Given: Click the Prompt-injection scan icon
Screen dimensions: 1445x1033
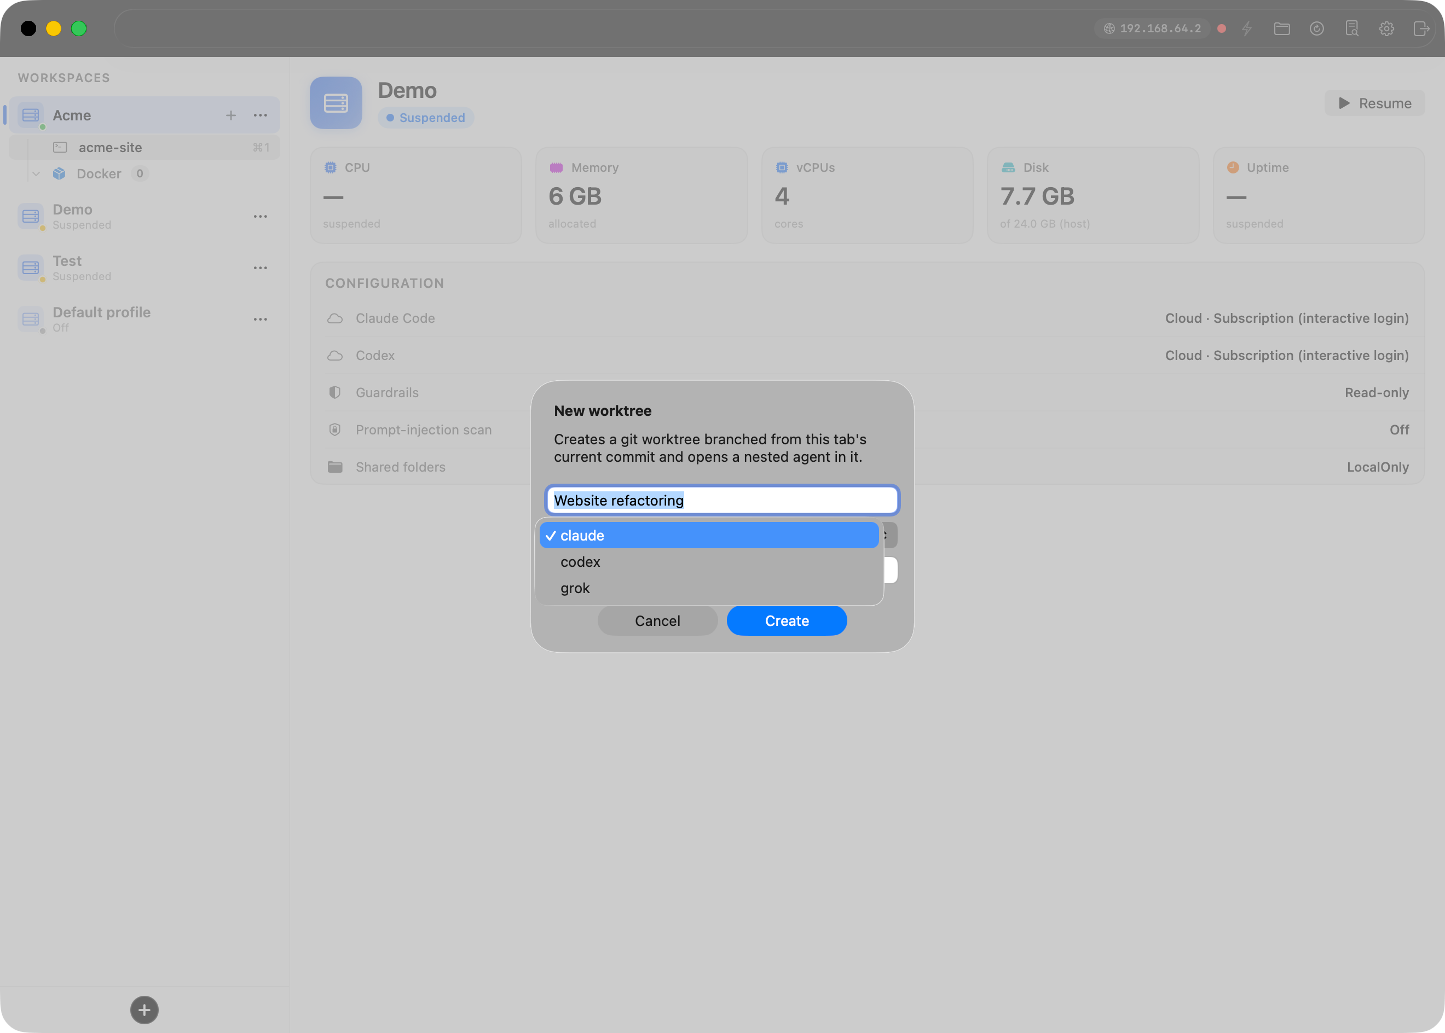Looking at the screenshot, I should click(x=334, y=430).
